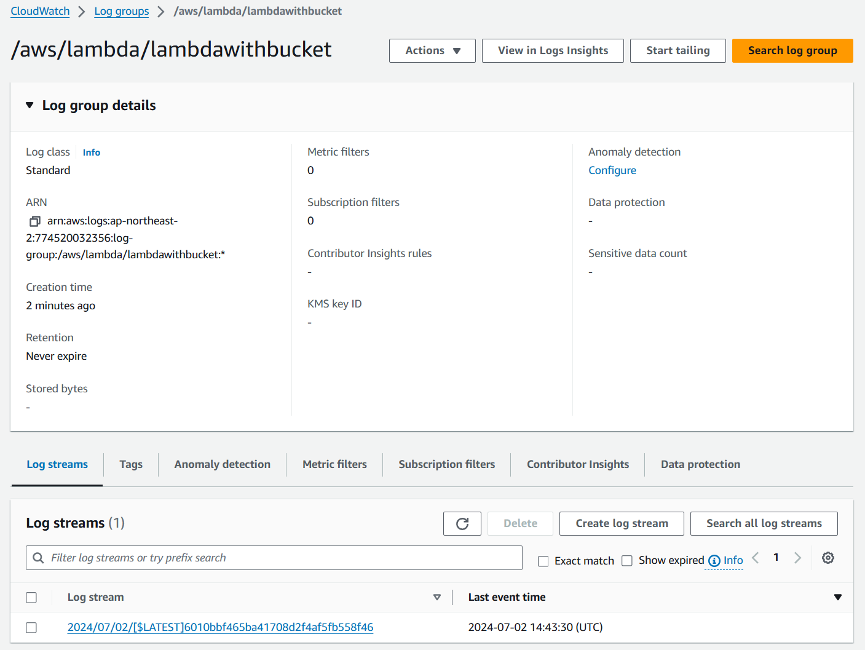Viewport: 865px width, 650px height.
Task: Select the Contributor Insights tab
Action: point(578,464)
